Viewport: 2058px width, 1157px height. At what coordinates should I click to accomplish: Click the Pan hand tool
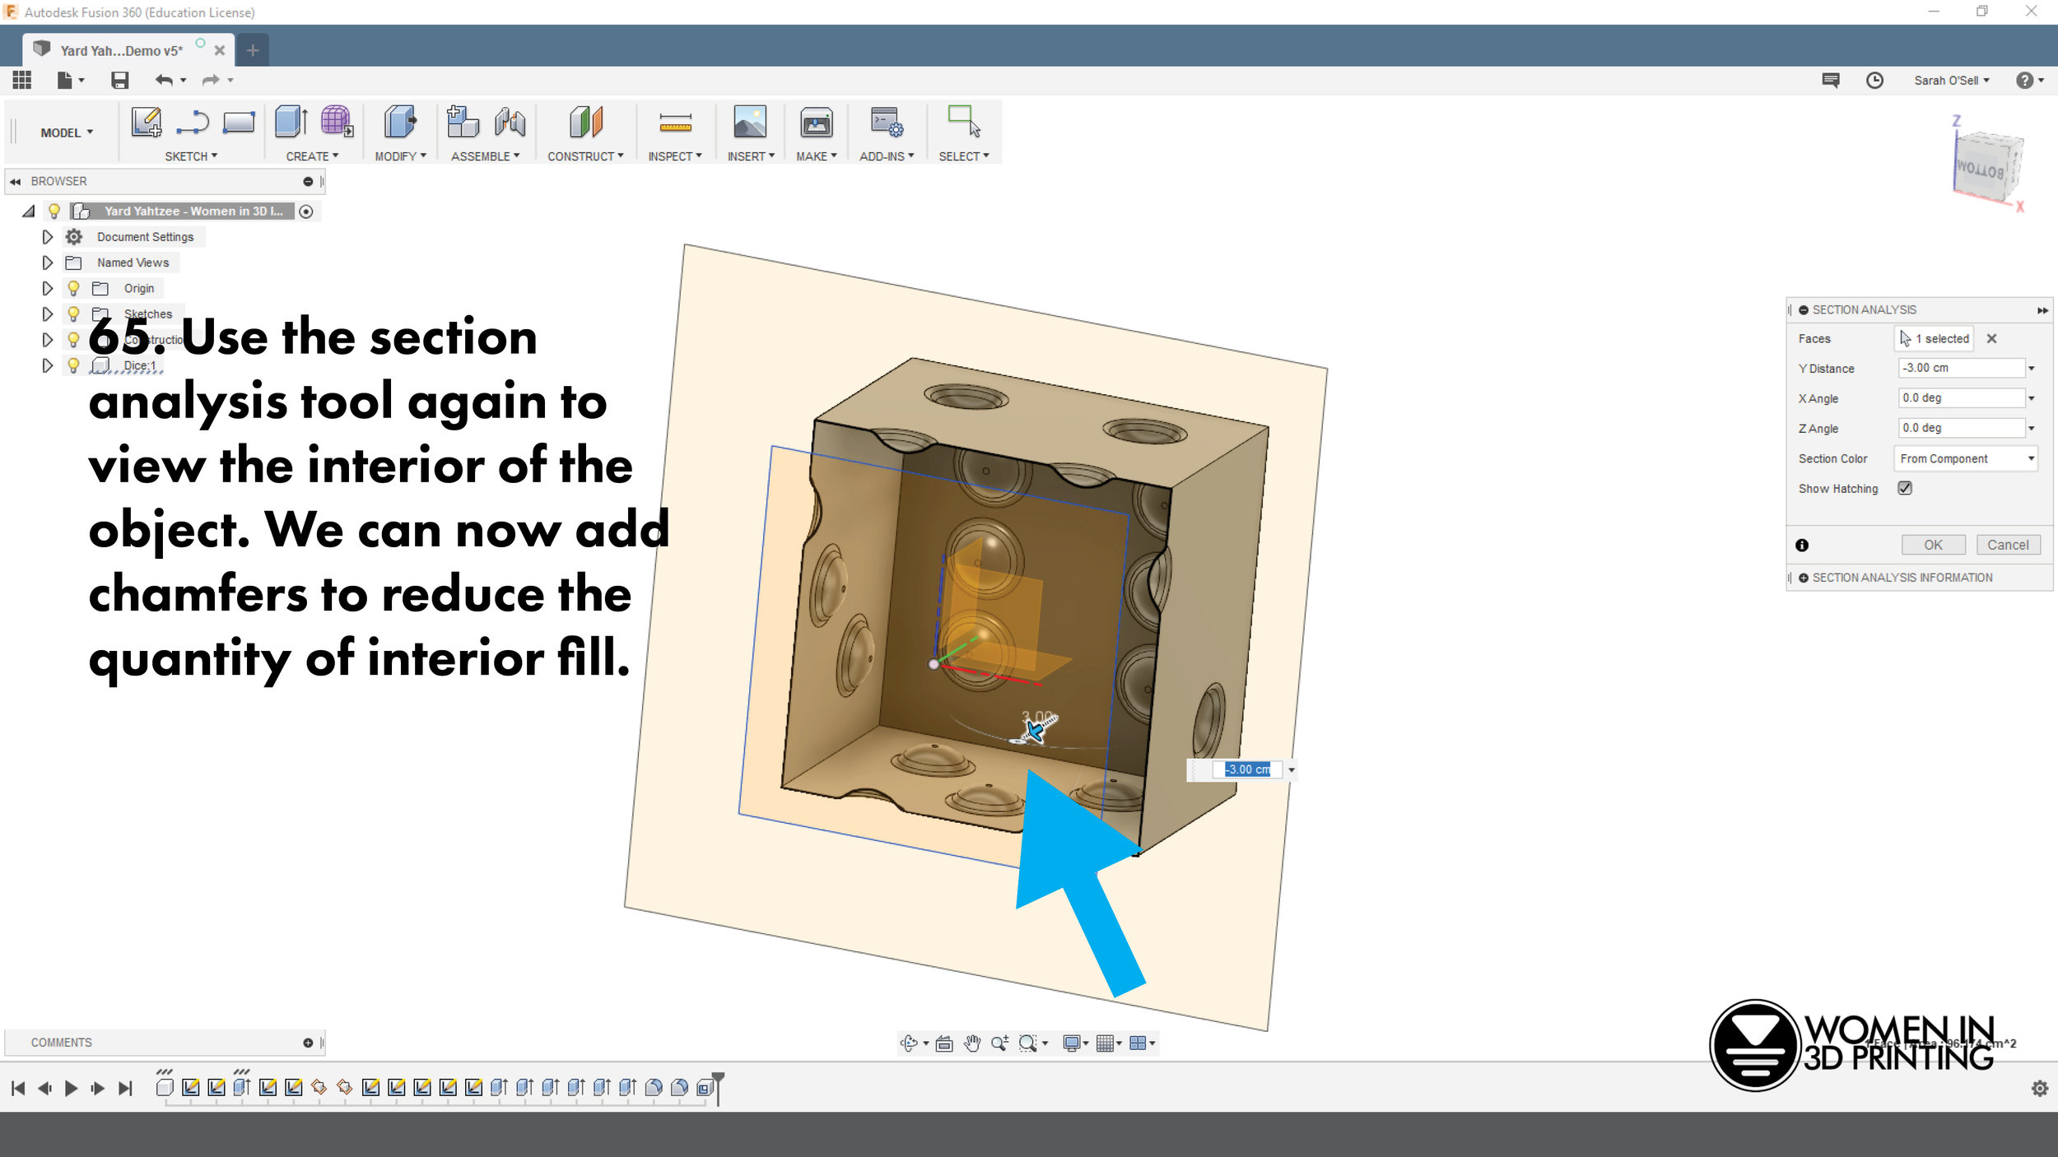[972, 1043]
